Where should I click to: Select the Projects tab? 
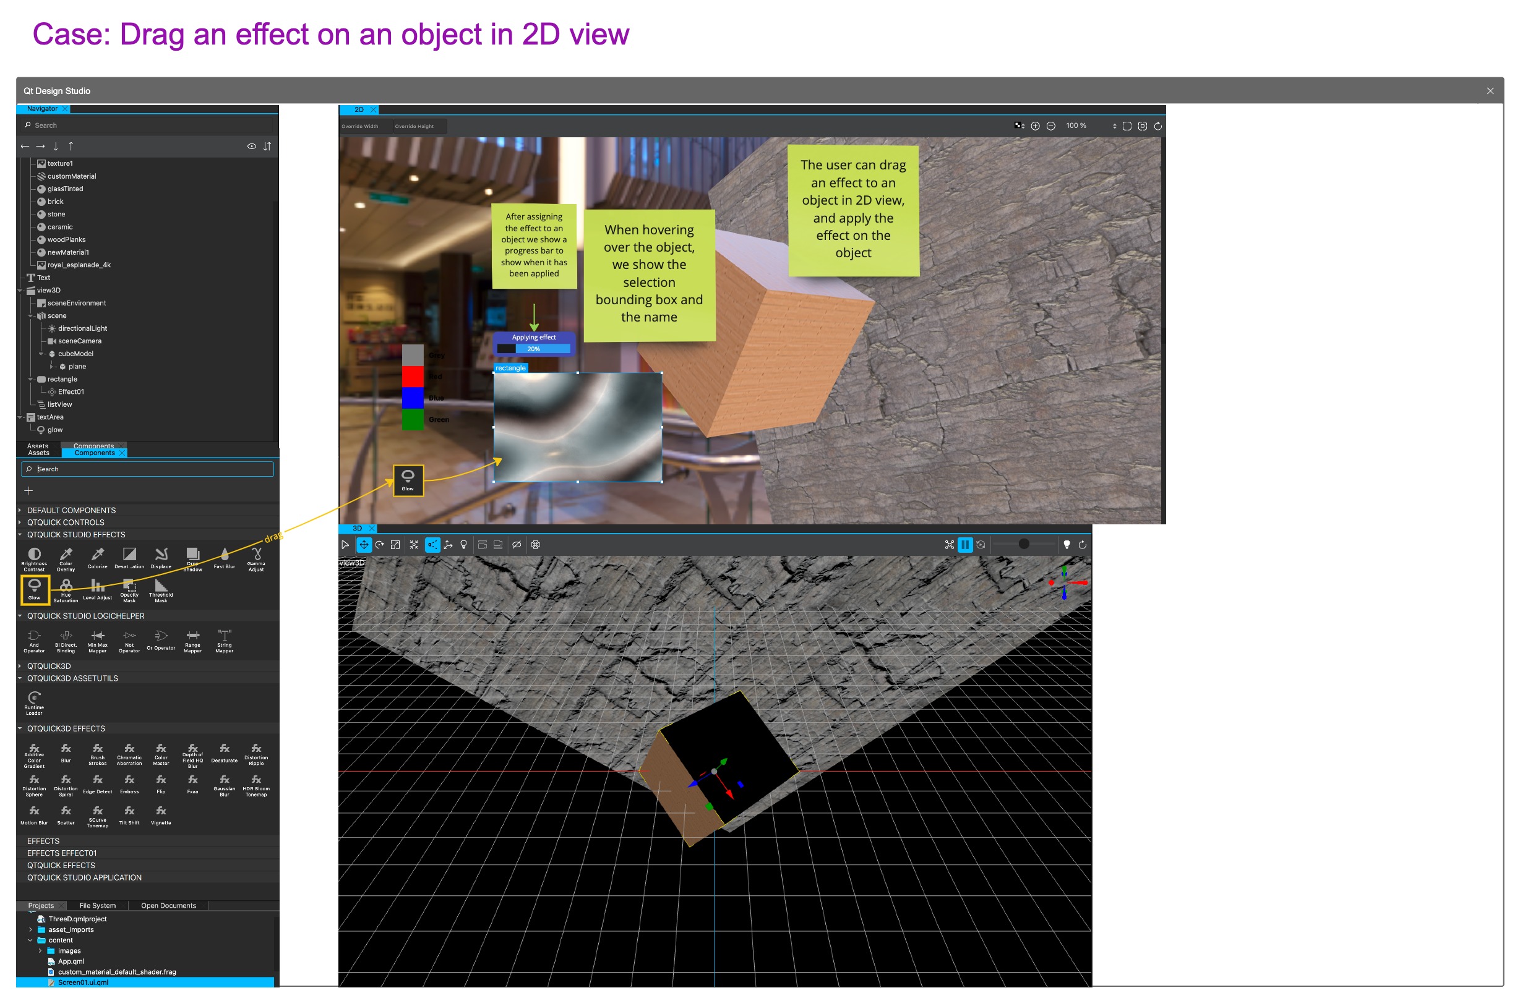(x=41, y=905)
